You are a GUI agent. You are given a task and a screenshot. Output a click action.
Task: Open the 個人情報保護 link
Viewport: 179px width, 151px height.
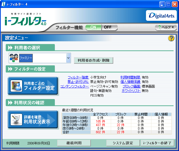point(131,82)
